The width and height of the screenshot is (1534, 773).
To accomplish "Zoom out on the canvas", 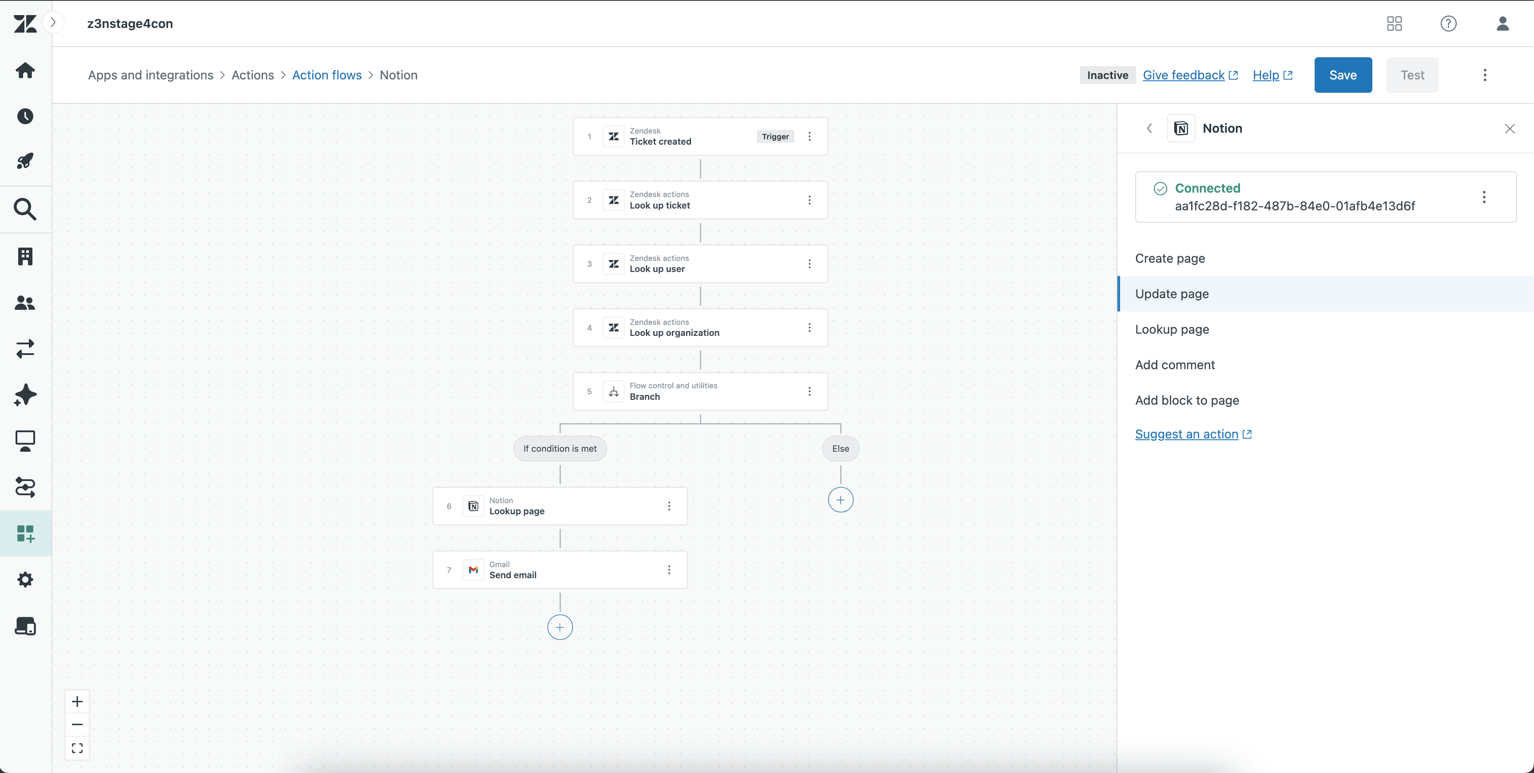I will [77, 725].
